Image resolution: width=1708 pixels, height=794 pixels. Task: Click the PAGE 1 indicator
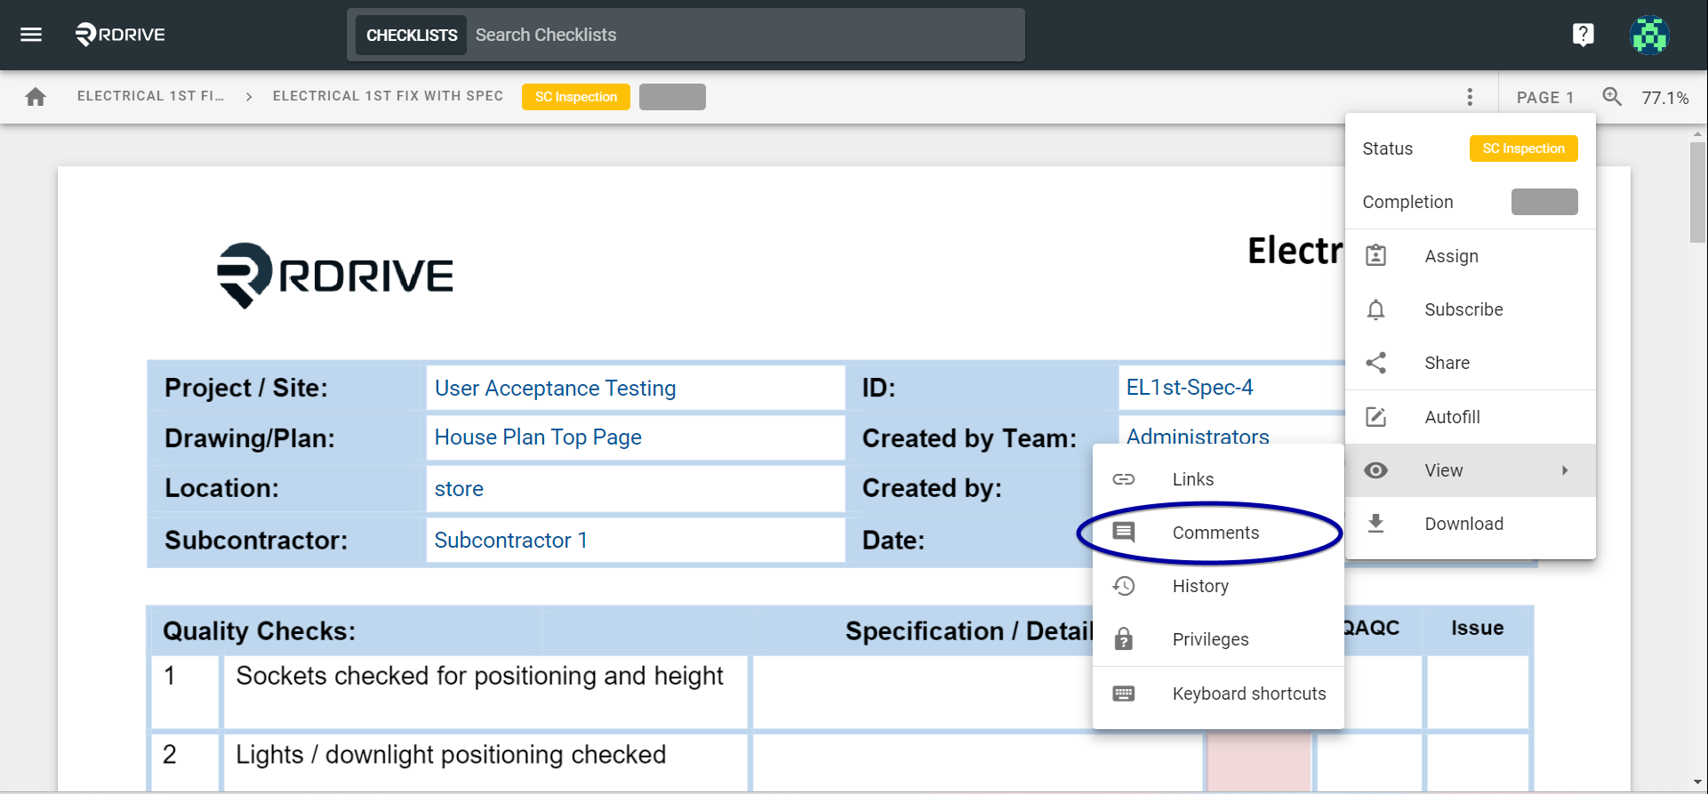click(x=1545, y=98)
